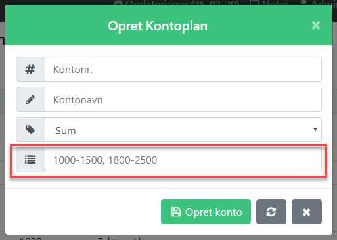Click the tag icon beside Sum
This screenshot has height=240, width=337.
pyautogui.click(x=30, y=130)
